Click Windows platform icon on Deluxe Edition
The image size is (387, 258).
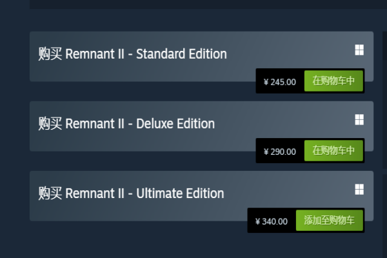(359, 119)
